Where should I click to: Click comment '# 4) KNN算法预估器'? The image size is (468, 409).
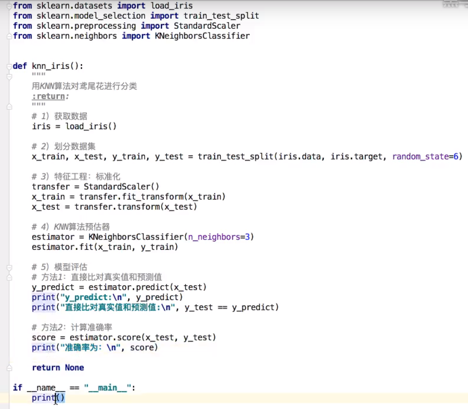pyautogui.click(x=71, y=227)
